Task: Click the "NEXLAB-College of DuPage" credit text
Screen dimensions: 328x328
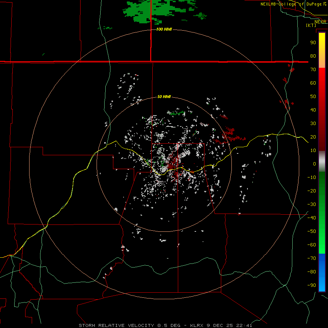Action: point(291,4)
